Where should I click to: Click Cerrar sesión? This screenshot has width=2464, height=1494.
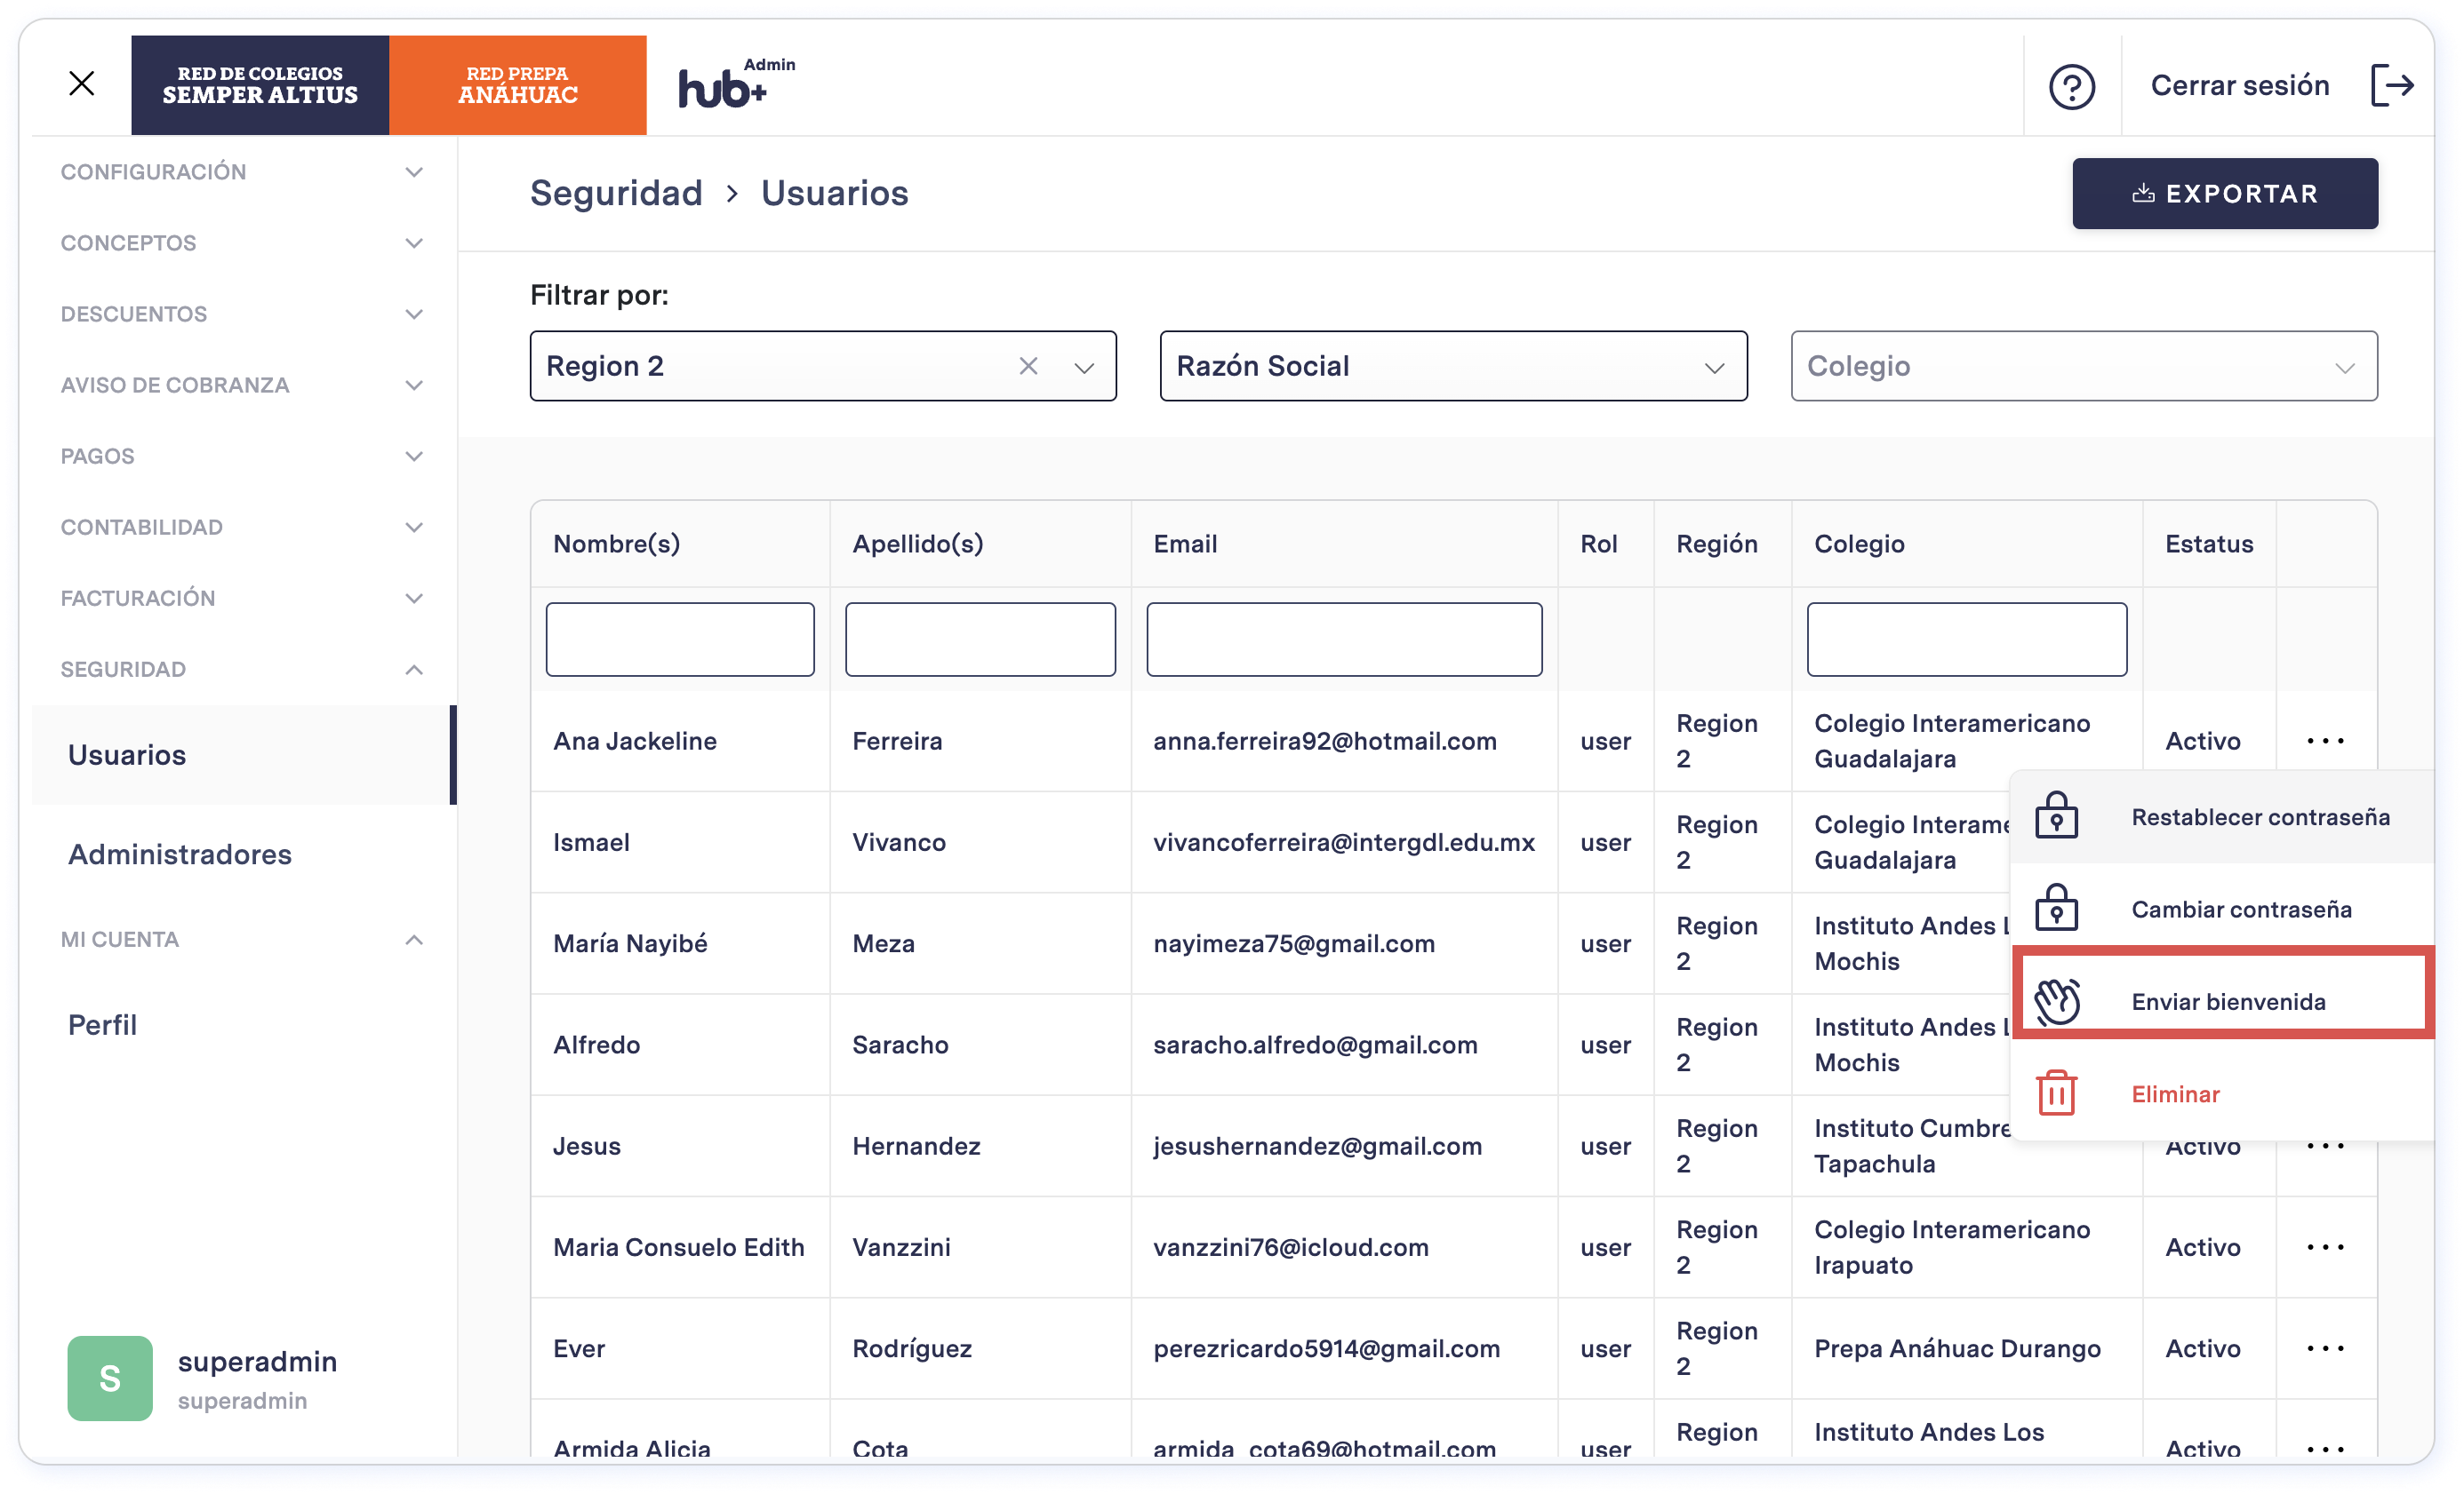(x=2239, y=86)
